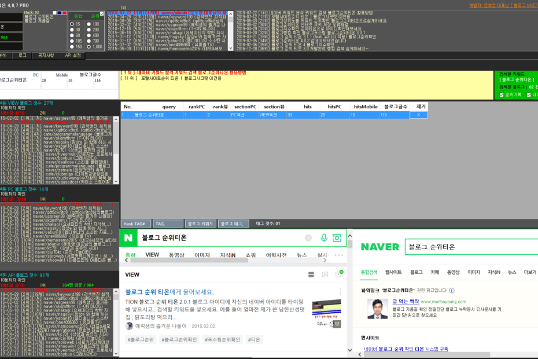Select radio option 400 under 순위
Viewport: 538px width, 359px height.
click(x=89, y=35)
